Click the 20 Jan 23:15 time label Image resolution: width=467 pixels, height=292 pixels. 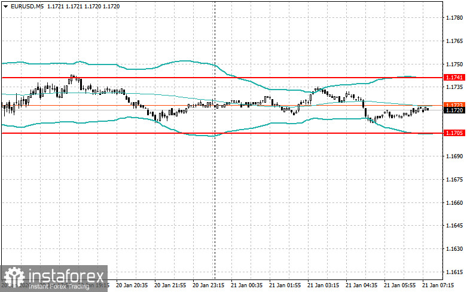pos(209,285)
